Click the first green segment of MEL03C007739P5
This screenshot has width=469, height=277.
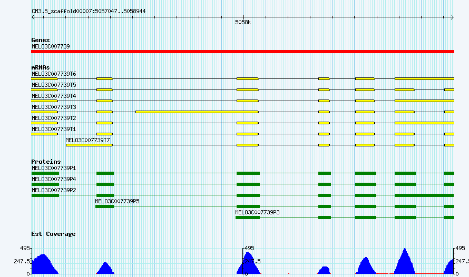pyautogui.click(x=105, y=206)
